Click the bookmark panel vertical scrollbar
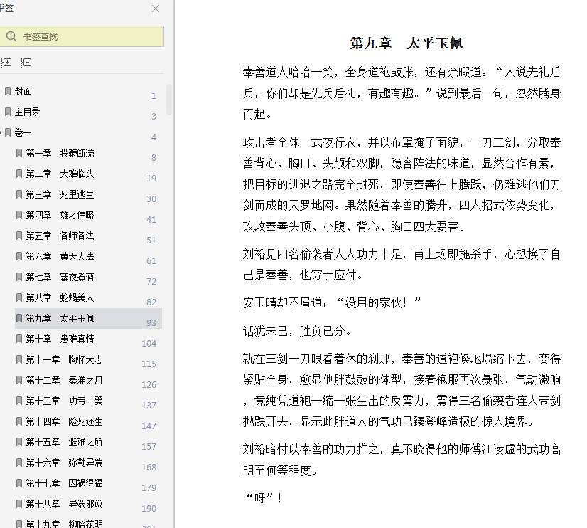The image size is (587, 528). tap(169, 100)
